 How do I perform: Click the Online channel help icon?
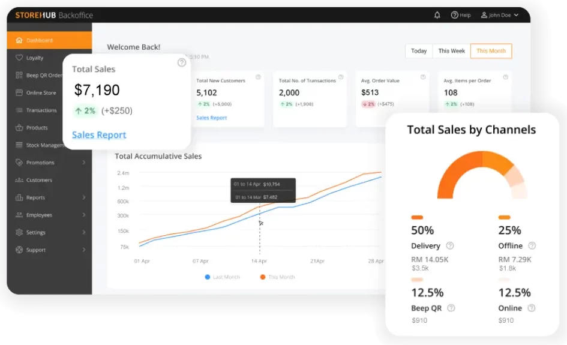tap(531, 308)
